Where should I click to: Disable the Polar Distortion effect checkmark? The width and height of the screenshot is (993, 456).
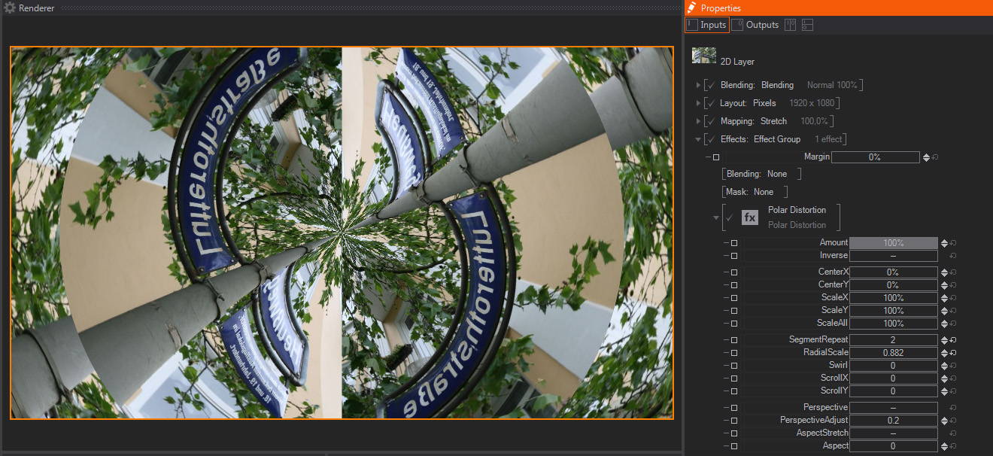click(729, 217)
